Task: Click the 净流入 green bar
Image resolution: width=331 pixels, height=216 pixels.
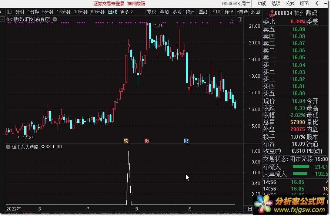Action: pos(301,167)
